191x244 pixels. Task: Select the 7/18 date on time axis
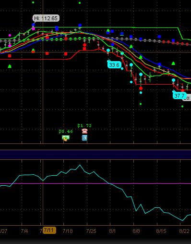pyautogui.click(x=68, y=231)
